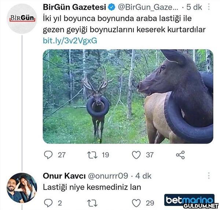
Task: Open more options on Onur Kavcı reply
Action: tap(209, 176)
